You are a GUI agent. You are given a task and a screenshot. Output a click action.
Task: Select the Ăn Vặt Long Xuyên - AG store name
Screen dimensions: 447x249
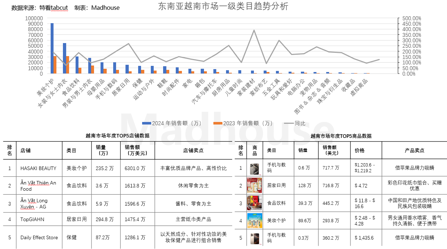pos(34,203)
